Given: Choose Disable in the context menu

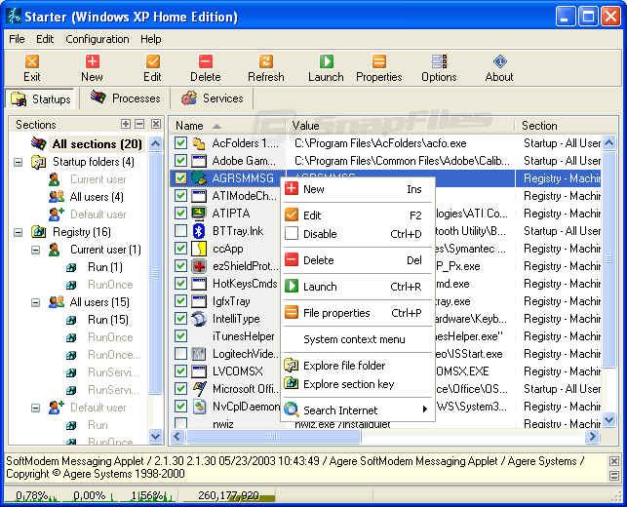Looking at the screenshot, I should coord(320,234).
